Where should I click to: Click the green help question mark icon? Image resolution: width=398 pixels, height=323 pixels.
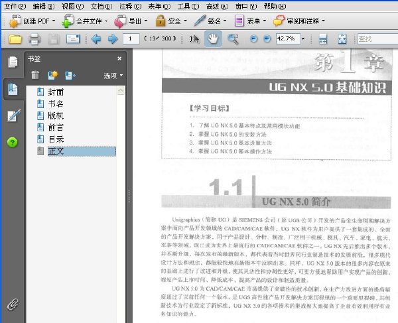click(x=13, y=142)
